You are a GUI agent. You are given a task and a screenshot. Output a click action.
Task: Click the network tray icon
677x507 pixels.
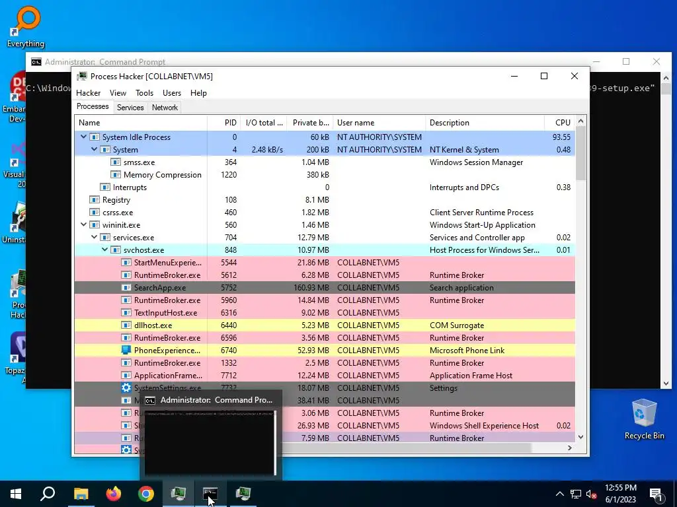coord(576,494)
